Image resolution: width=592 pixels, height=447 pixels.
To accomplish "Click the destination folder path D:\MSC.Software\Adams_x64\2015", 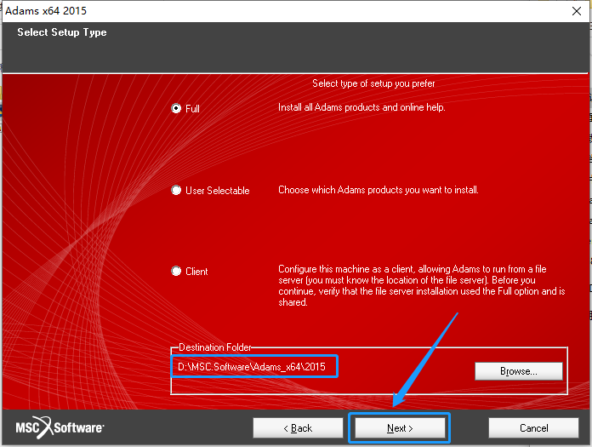I will (252, 366).
